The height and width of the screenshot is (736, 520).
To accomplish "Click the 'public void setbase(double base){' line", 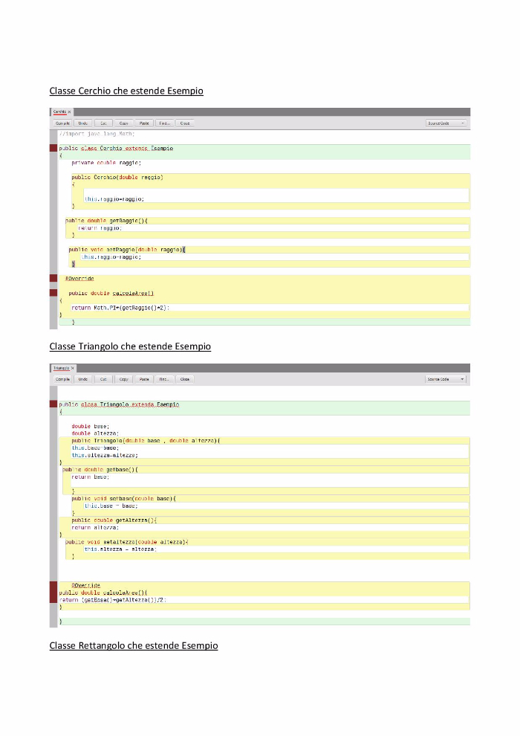I will pyautogui.click(x=124, y=499).
